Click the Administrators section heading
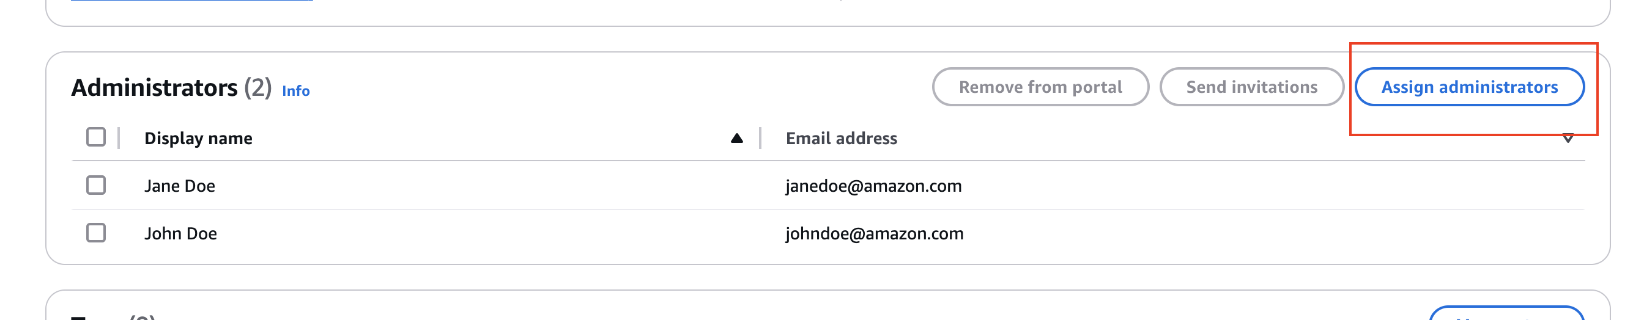The image size is (1644, 320). 154,87
